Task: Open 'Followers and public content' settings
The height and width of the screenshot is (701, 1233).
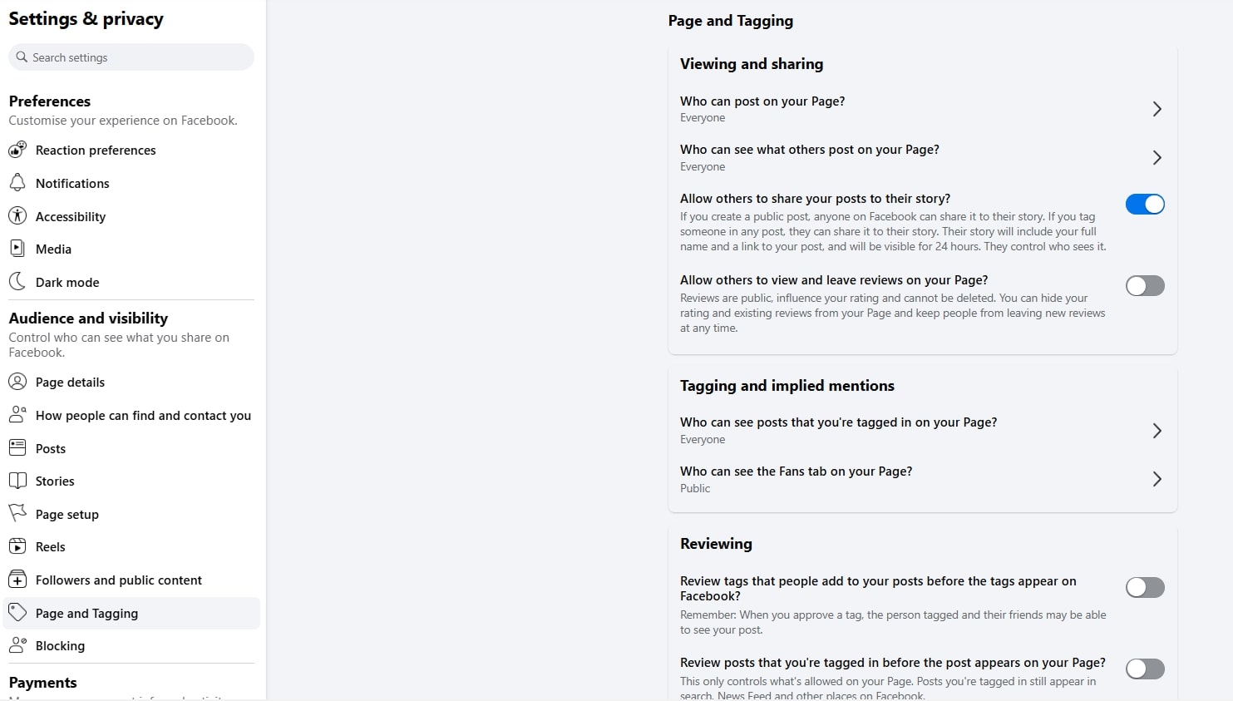Action: [x=119, y=580]
